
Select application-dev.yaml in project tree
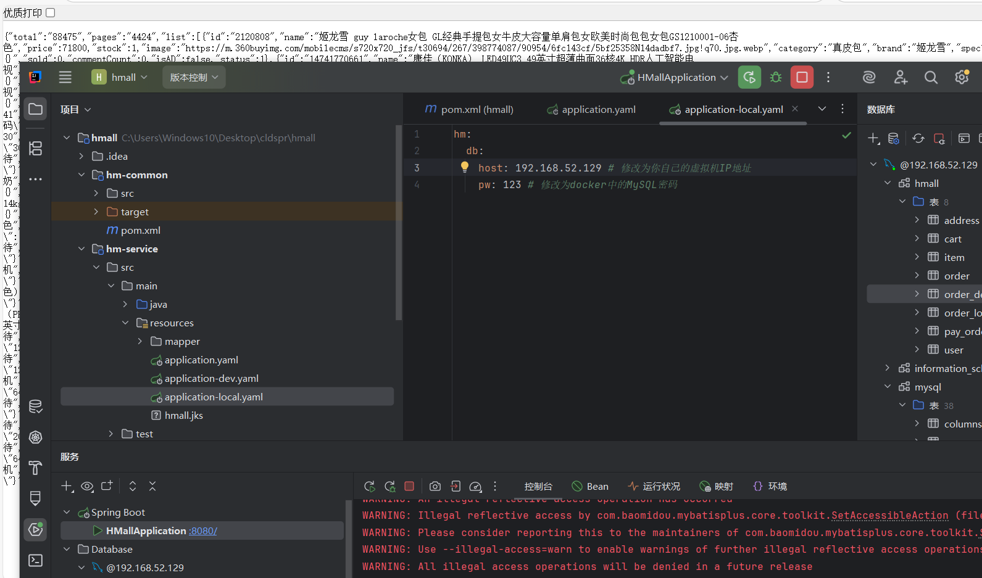(x=211, y=378)
